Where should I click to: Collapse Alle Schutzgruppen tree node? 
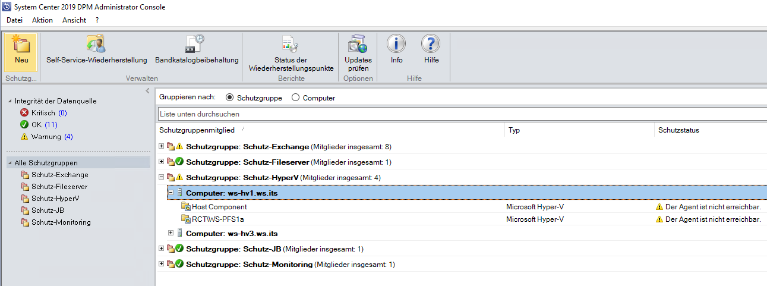pyautogui.click(x=10, y=163)
